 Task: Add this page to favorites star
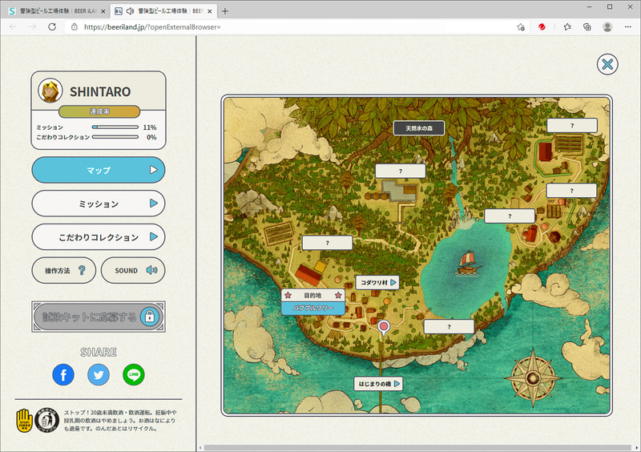pyautogui.click(x=520, y=27)
